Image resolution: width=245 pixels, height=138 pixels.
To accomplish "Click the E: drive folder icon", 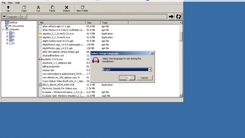I will coord(11,40).
